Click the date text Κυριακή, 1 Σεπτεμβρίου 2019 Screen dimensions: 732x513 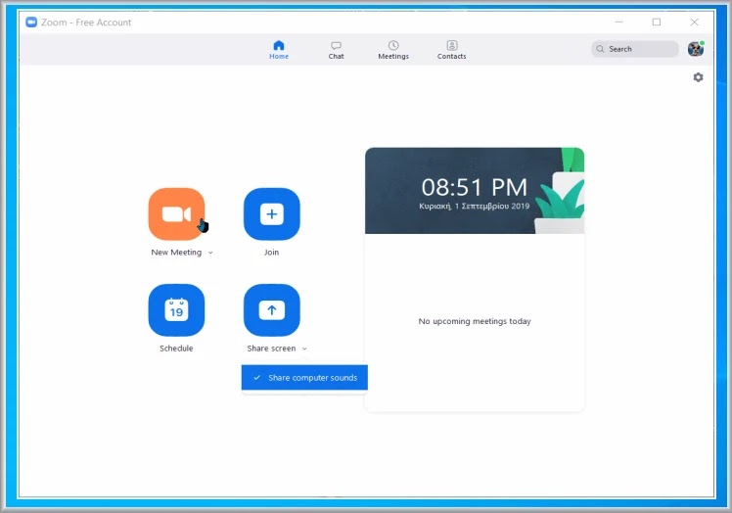click(475, 206)
